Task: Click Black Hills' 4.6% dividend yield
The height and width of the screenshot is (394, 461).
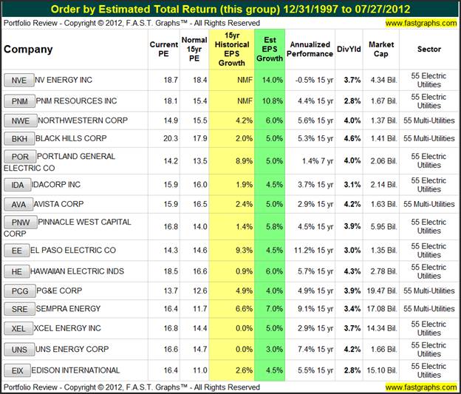Action: click(x=352, y=138)
